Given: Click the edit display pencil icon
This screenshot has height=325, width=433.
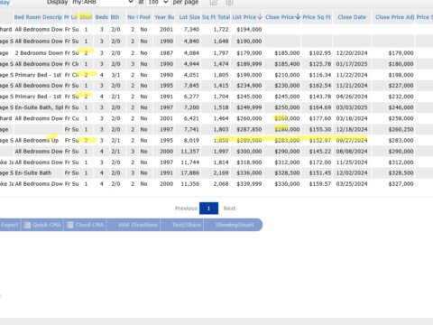Looking at the screenshot, I should pos(214,3).
